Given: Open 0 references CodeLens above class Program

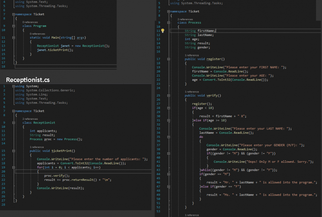Looking at the screenshot, I should click(x=30, y=22).
